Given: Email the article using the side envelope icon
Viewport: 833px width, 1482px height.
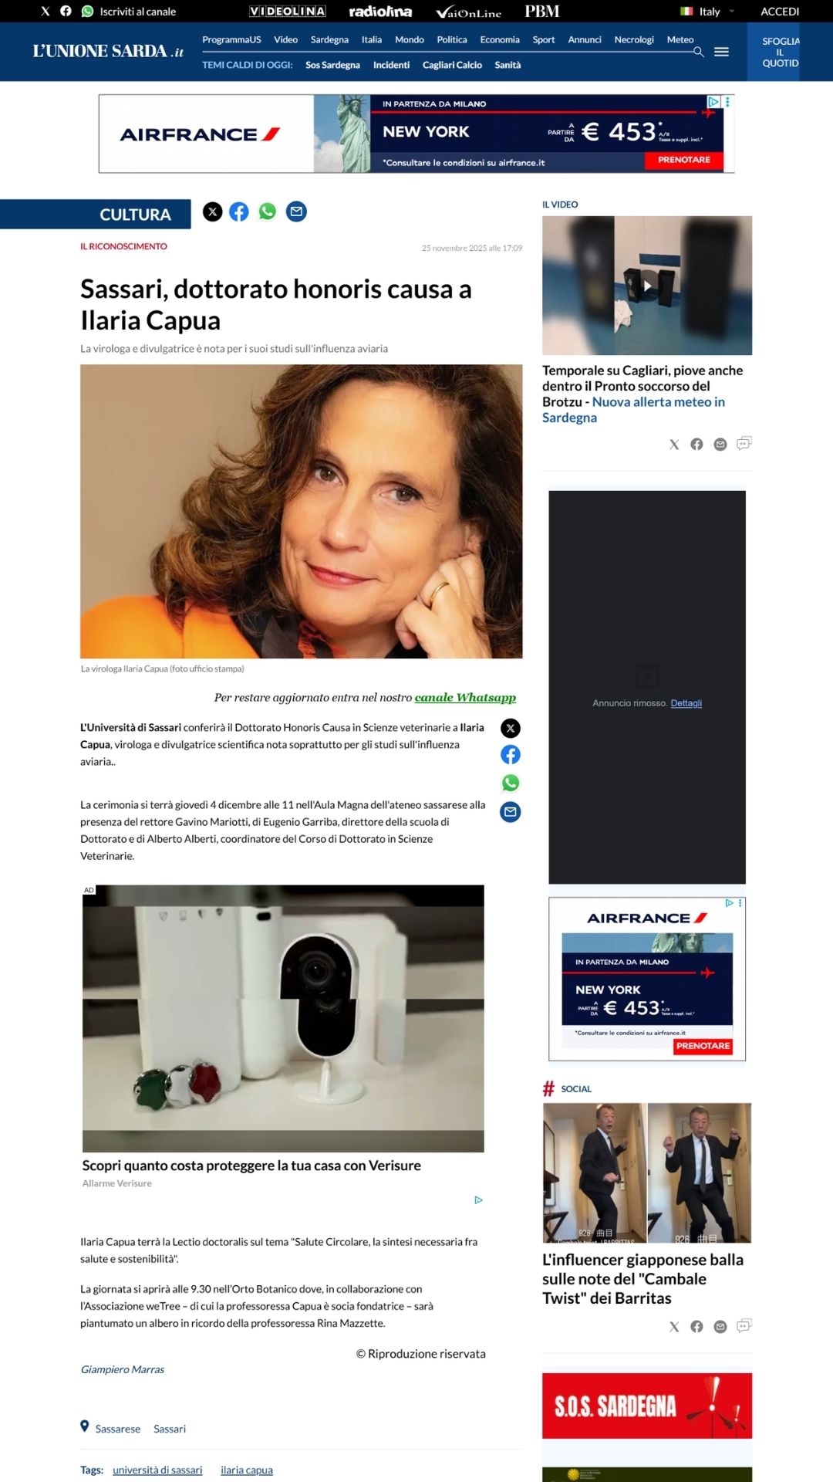Looking at the screenshot, I should click(511, 812).
